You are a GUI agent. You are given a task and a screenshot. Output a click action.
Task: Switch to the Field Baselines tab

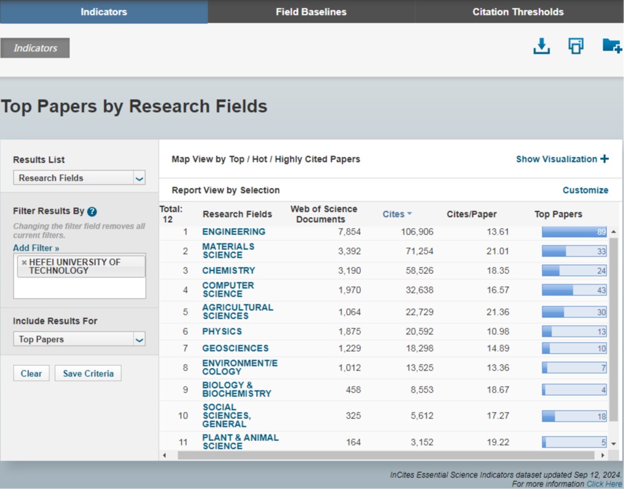point(311,12)
